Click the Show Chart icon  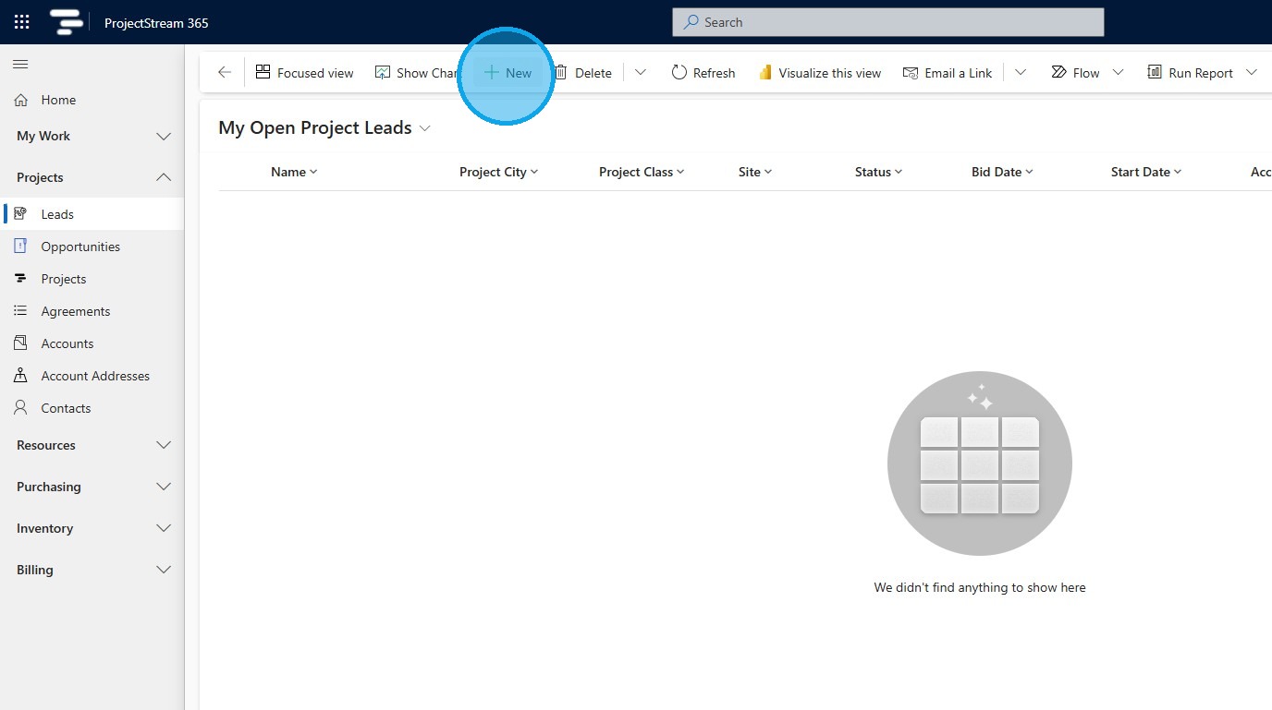[x=383, y=72]
